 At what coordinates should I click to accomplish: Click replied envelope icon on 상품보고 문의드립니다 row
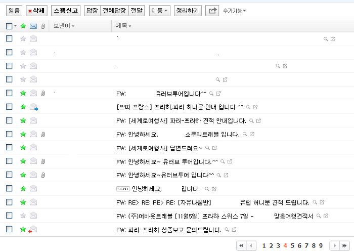(33, 229)
